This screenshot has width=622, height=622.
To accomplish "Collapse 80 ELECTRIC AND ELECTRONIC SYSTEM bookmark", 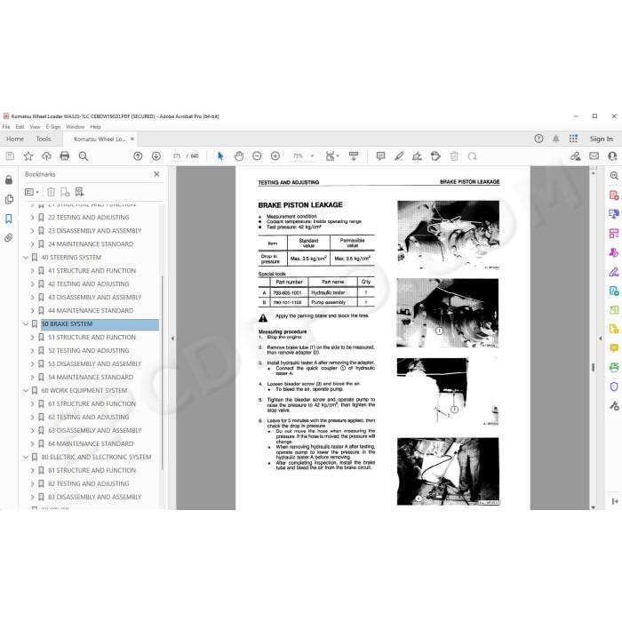I will (x=26, y=458).
